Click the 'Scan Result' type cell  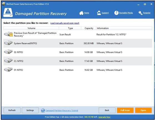coord(65,35)
